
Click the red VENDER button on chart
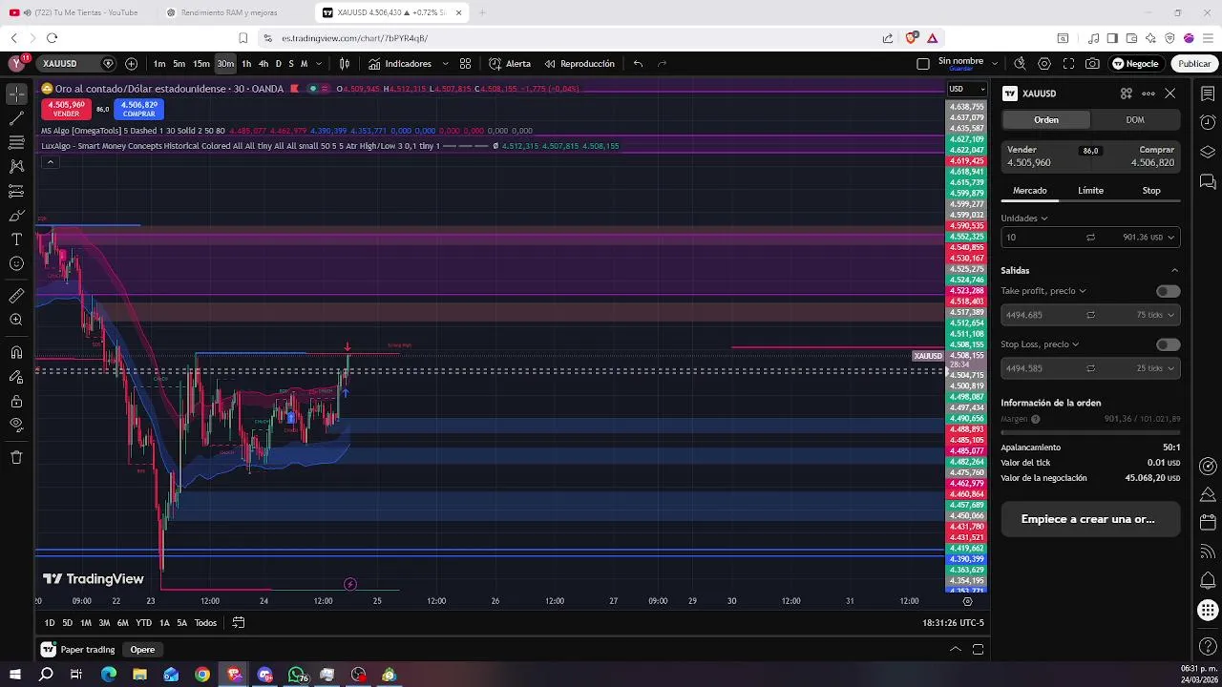pos(66,109)
